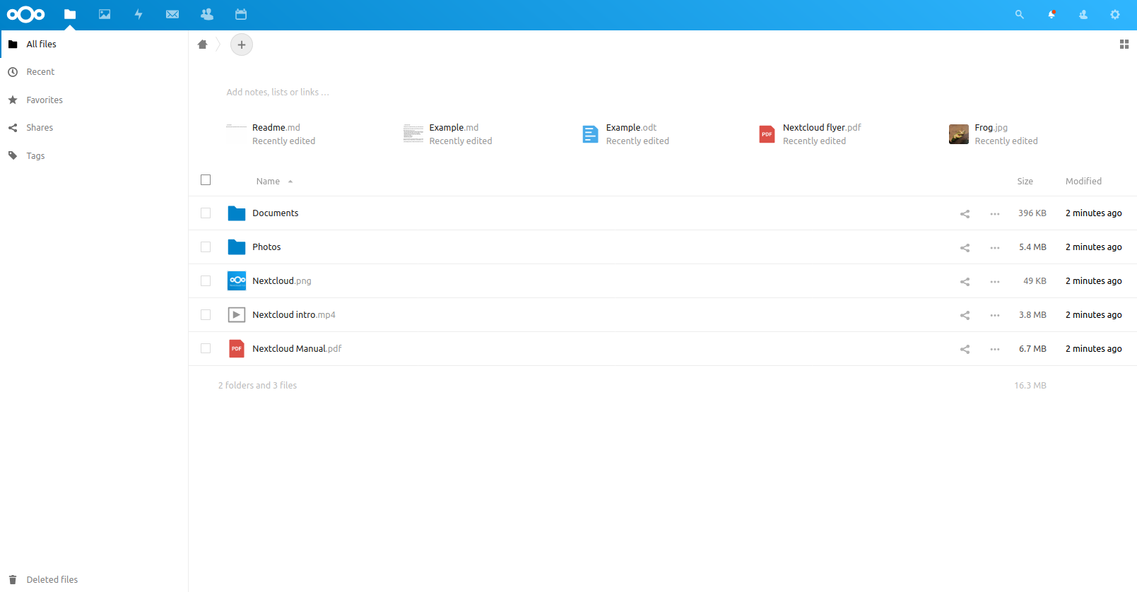Share Nextcloud.png file
The width and height of the screenshot is (1137, 592).
965,281
